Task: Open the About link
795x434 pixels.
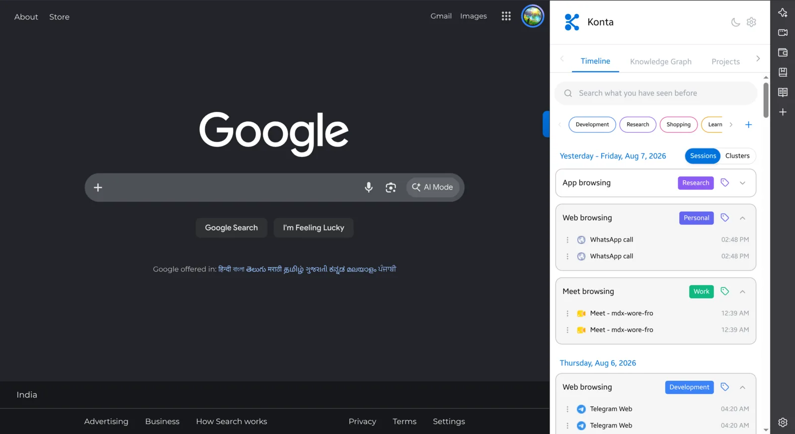Action: pyautogui.click(x=26, y=17)
